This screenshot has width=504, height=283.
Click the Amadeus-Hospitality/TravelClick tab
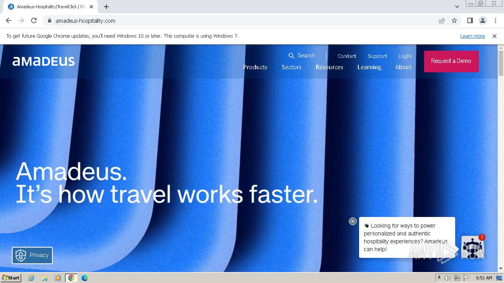50,7
